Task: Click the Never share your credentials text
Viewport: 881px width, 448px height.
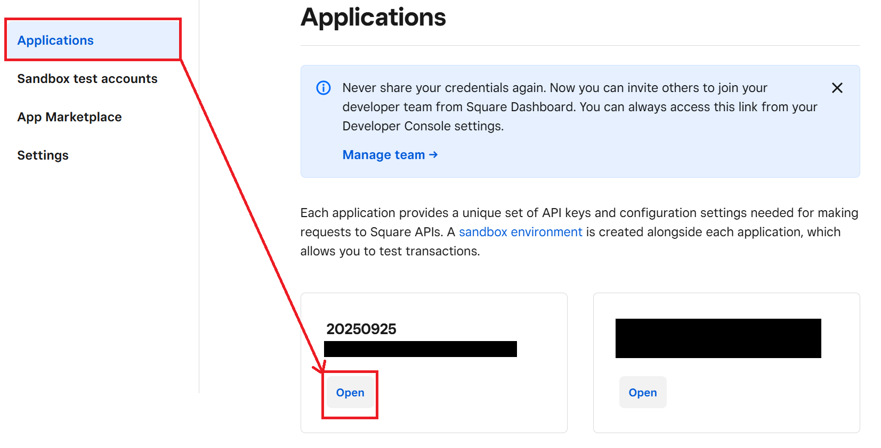Action: (x=554, y=88)
